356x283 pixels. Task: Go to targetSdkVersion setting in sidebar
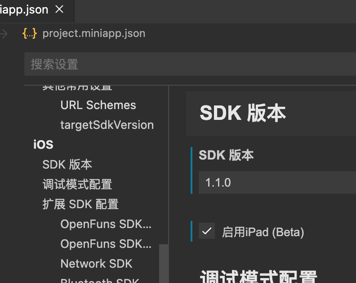click(107, 125)
